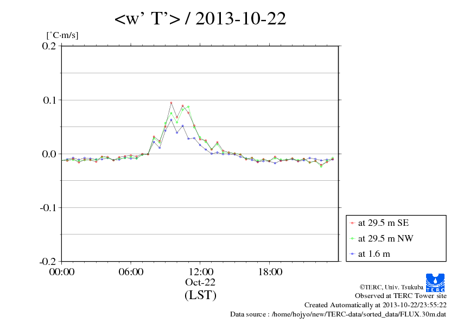The height and width of the screenshot is (323, 457).
Task: Click the highest red peak data point
Action: point(171,103)
